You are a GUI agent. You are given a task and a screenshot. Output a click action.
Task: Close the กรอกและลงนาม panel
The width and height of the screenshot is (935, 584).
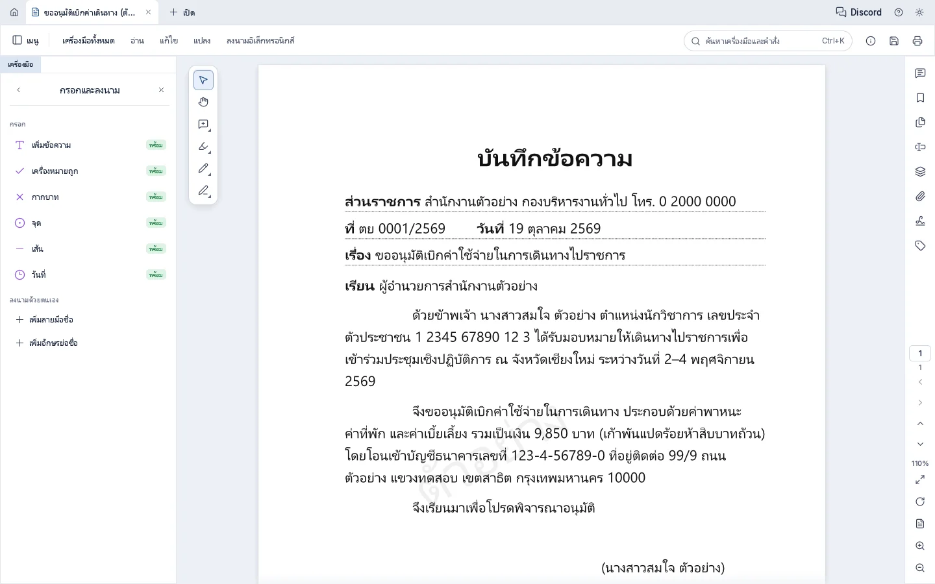(x=162, y=90)
